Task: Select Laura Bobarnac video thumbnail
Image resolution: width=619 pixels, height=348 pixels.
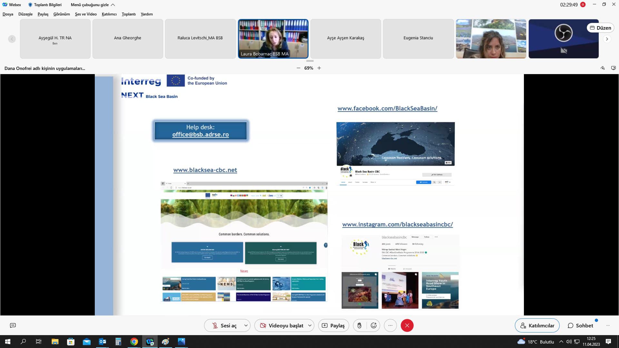Action: pos(273,39)
